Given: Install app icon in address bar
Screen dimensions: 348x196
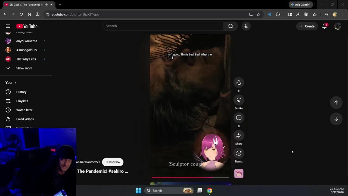Looking at the screenshot, I should tap(251, 14).
